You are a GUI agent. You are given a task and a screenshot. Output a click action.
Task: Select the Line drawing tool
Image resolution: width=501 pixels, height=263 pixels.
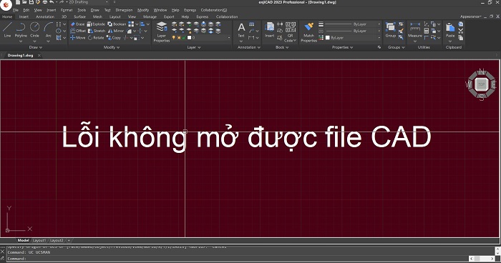click(7, 29)
